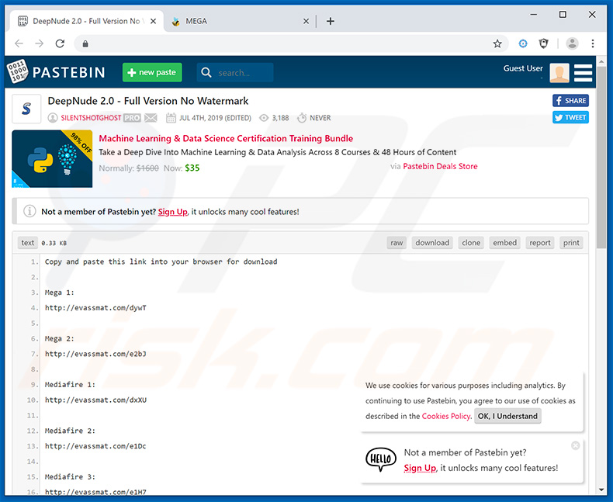Viewport: 613px width, 502px height.
Task: Open the Cookies Policy link
Action: [446, 416]
